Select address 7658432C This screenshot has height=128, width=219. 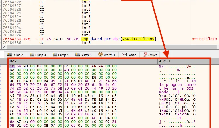pos(12,24)
